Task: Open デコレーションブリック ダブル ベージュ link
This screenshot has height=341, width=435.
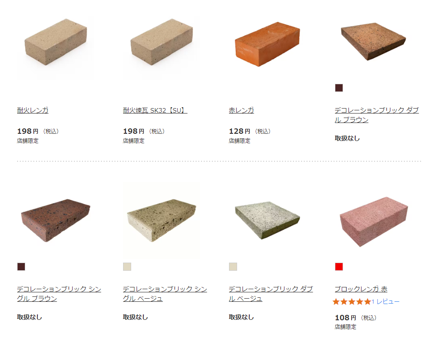Action: coord(271,294)
